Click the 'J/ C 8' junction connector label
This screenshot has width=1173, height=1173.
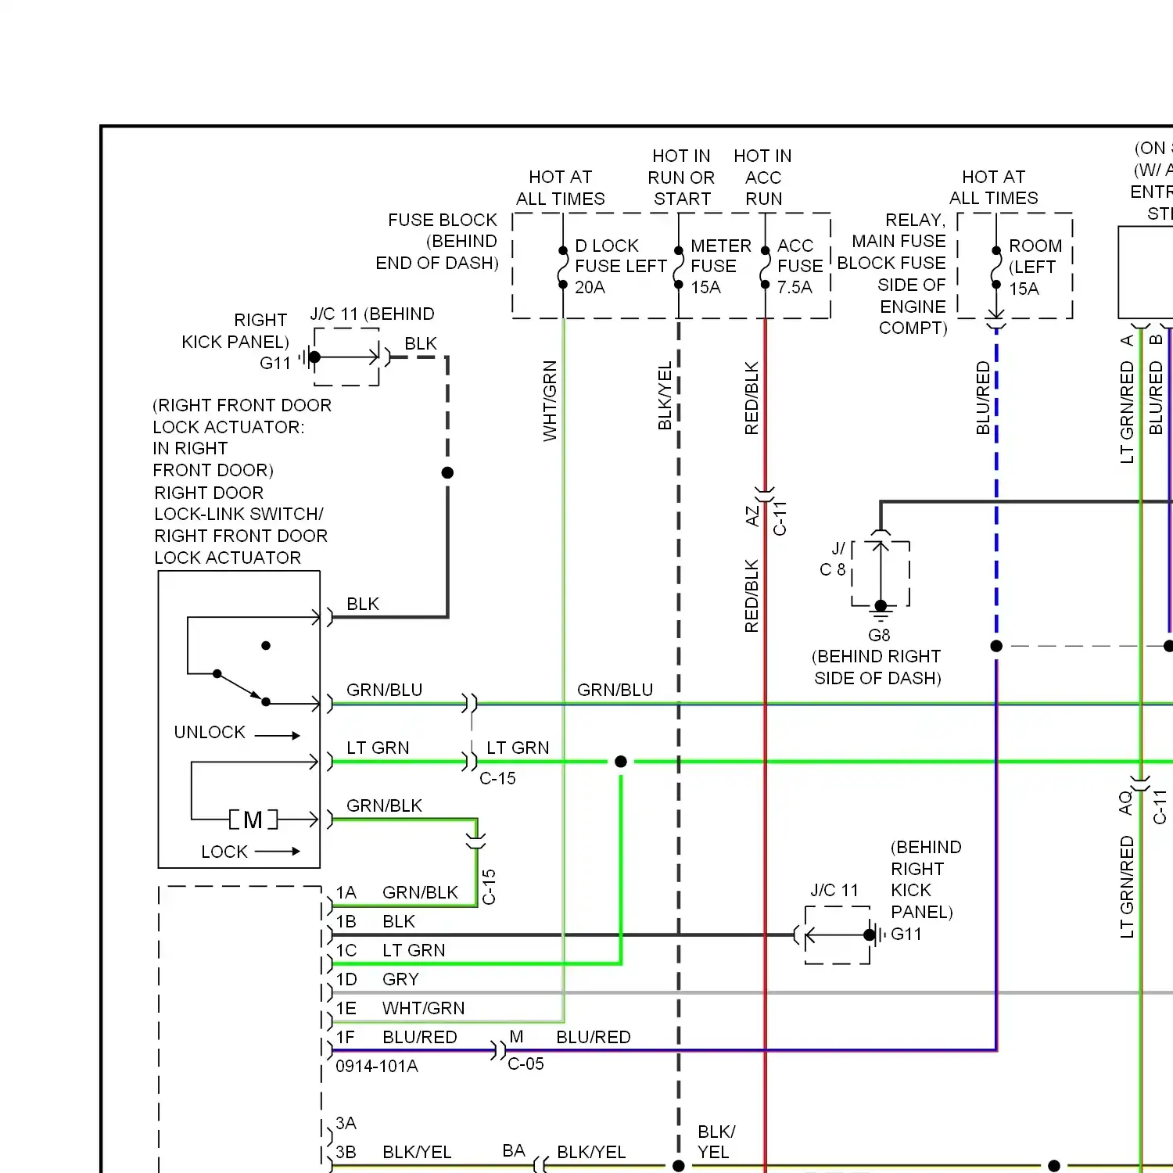pos(834,559)
